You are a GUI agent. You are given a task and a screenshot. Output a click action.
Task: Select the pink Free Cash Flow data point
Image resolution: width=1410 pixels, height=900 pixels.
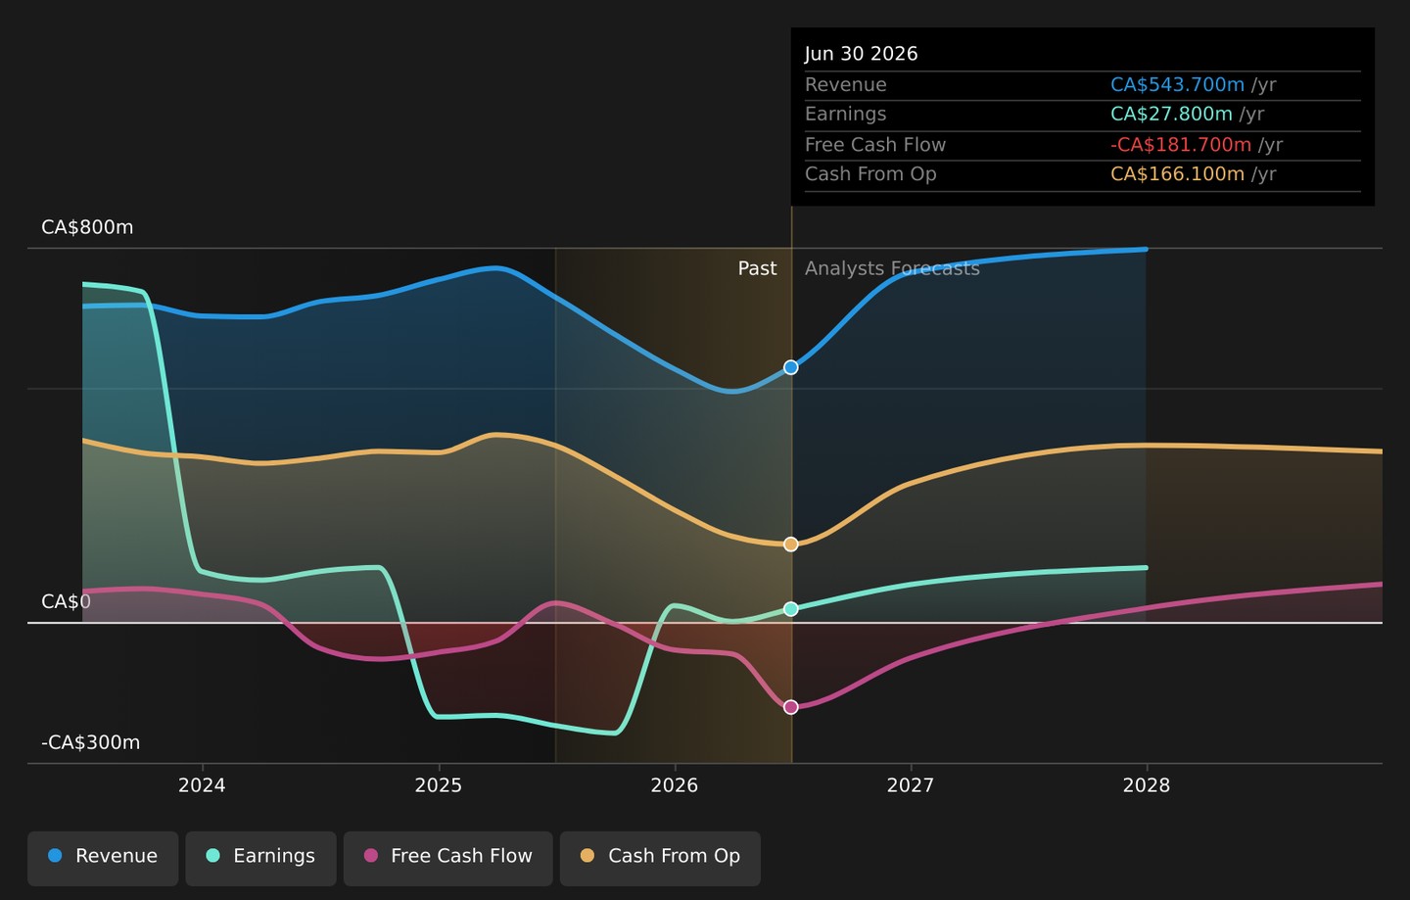pyautogui.click(x=791, y=707)
